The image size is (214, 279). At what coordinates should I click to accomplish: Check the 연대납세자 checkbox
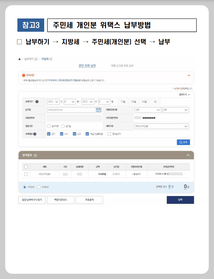109,134
